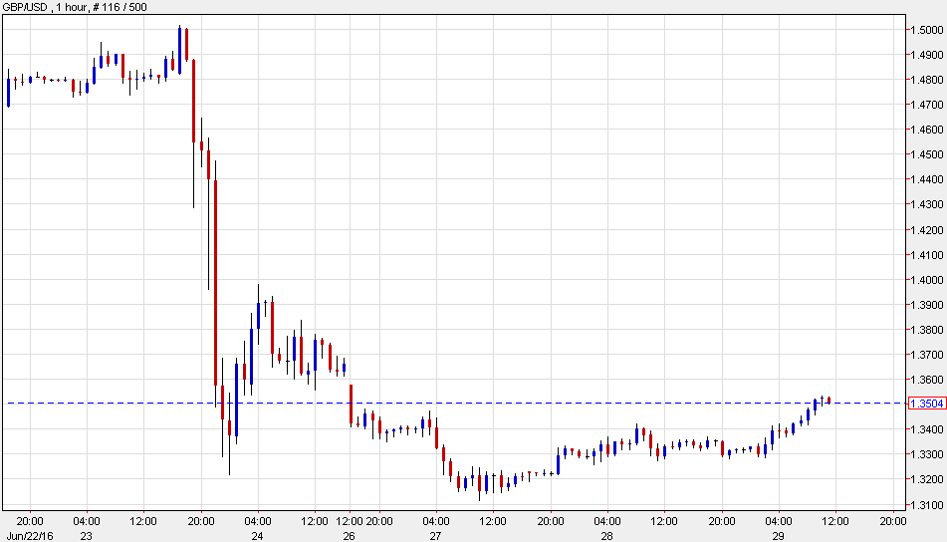Image resolution: width=947 pixels, height=542 pixels.
Task: Click the 1.4100 price axis label
Action: coord(927,255)
